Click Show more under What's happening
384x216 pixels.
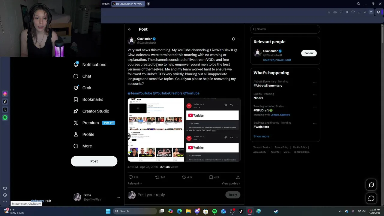261,136
